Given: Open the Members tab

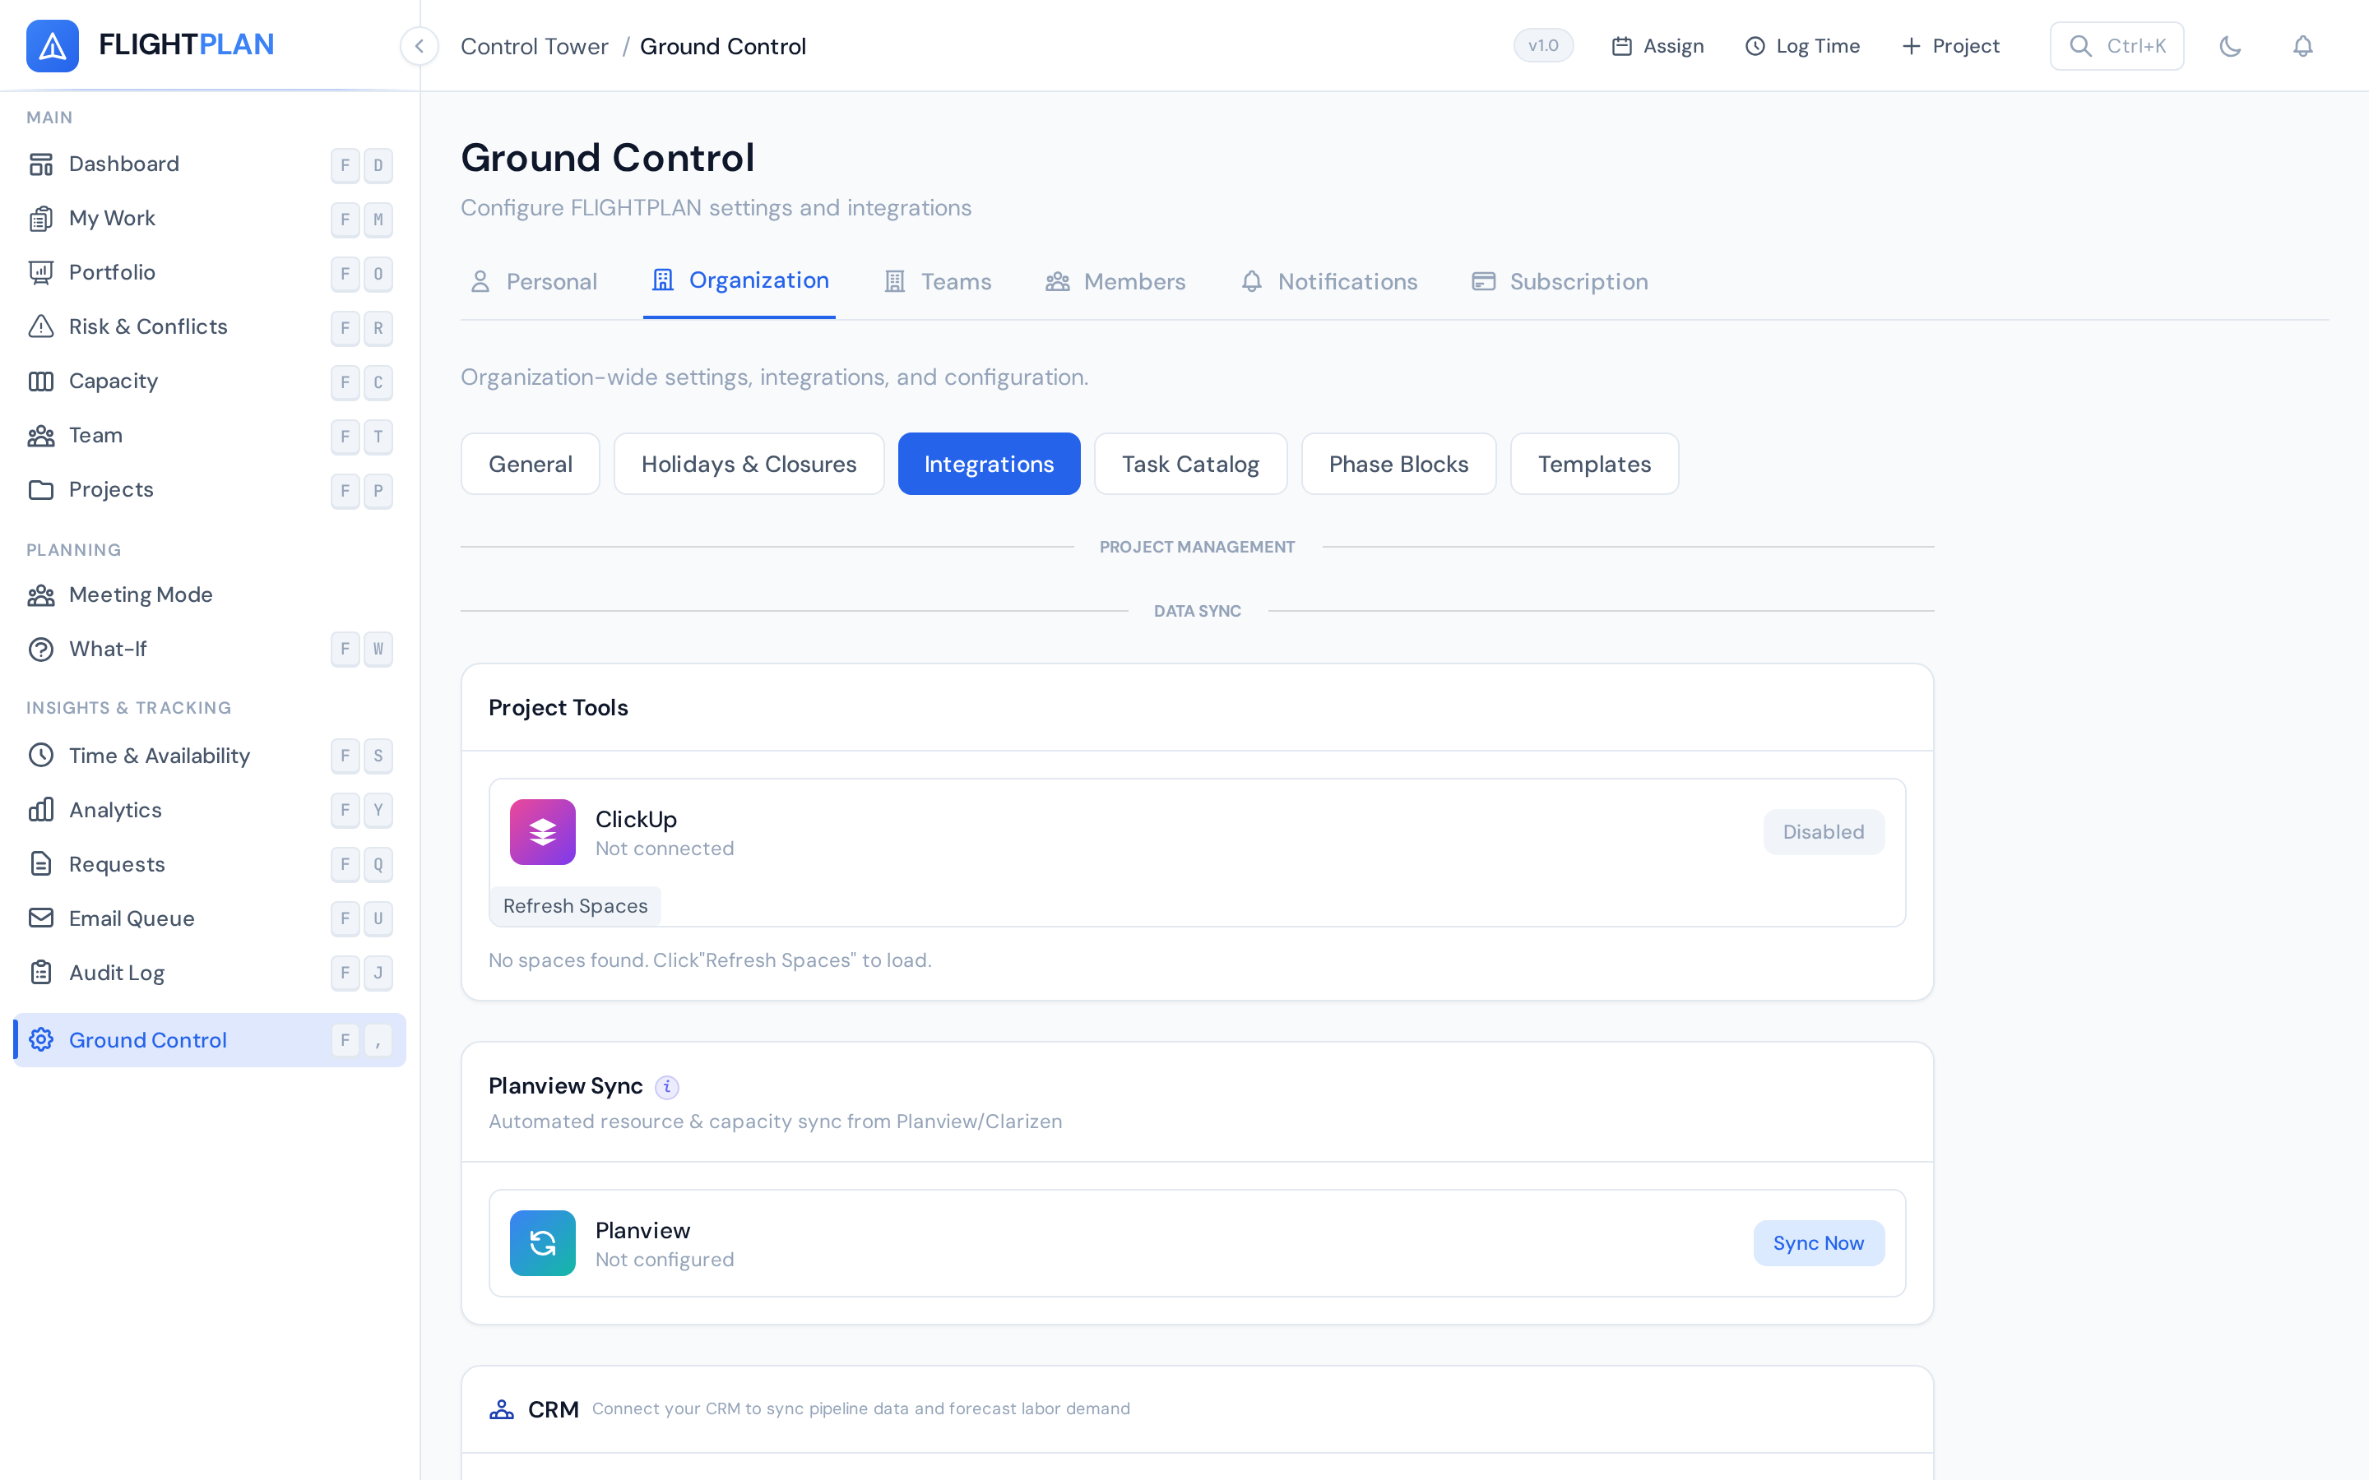Looking at the screenshot, I should [1115, 281].
